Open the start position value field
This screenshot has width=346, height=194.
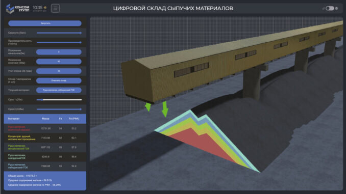(x=59, y=52)
